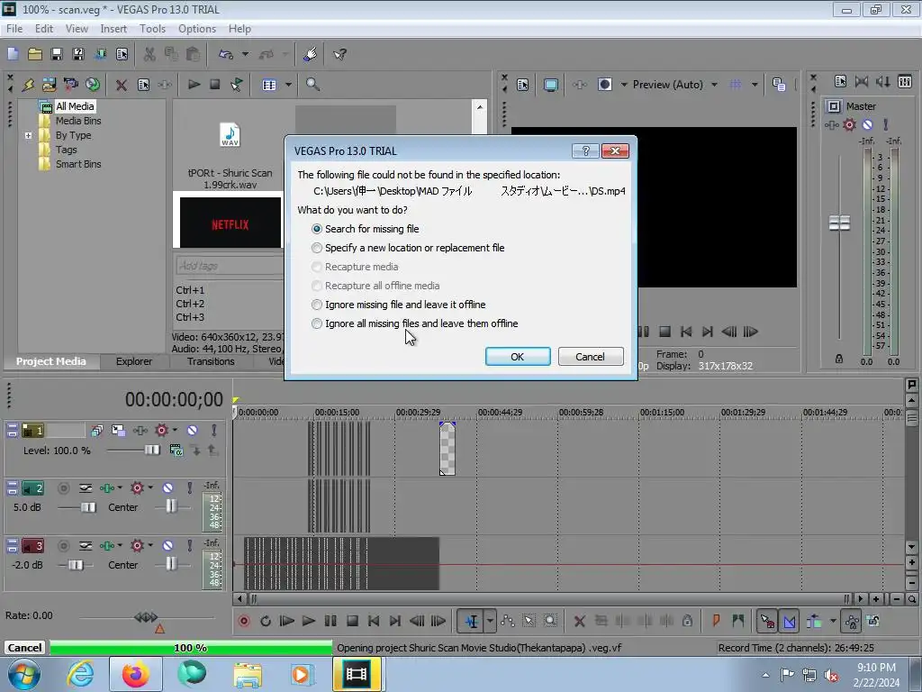This screenshot has width=922, height=692.
Task: Click the Master FX gear icon
Action: 849,124
